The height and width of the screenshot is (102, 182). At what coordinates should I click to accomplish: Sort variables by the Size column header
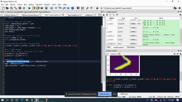click(x=136, y=18)
